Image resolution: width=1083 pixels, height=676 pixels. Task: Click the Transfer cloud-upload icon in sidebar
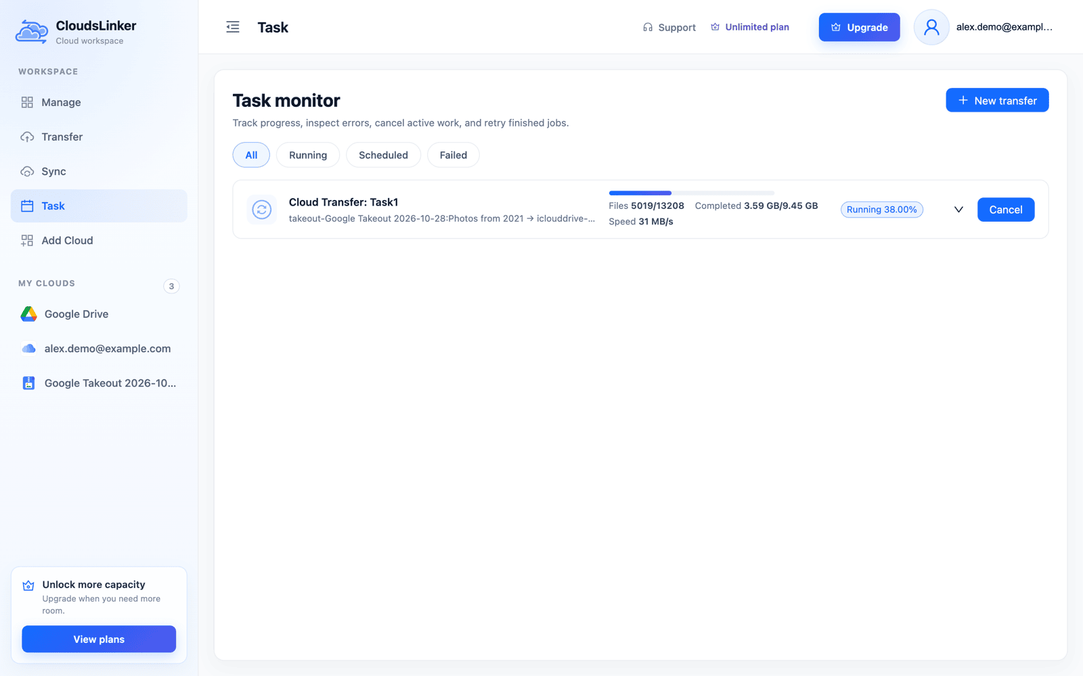point(27,137)
